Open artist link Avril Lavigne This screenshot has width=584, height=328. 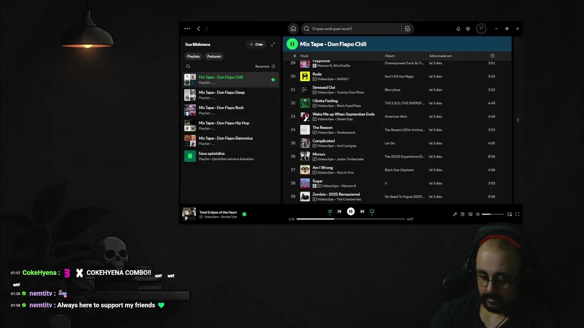click(x=346, y=146)
